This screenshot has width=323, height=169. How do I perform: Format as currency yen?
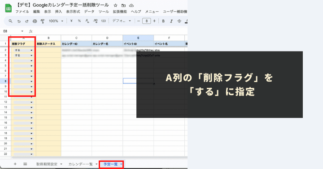[71, 21]
